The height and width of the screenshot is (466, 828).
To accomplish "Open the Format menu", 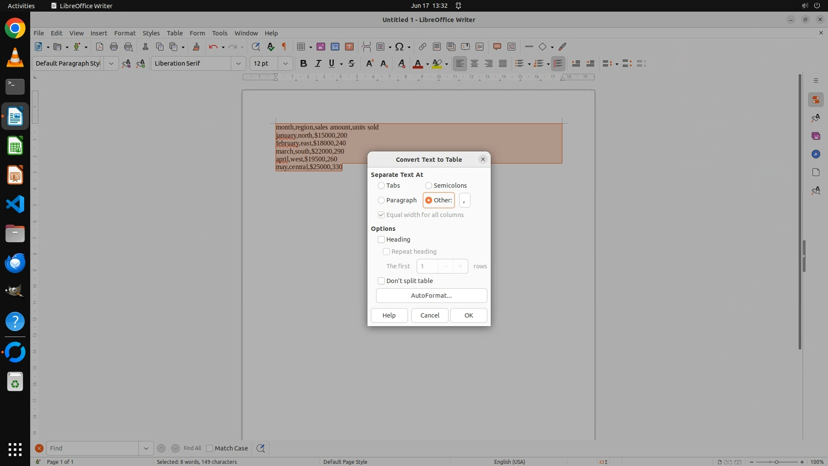I will tap(125, 33).
